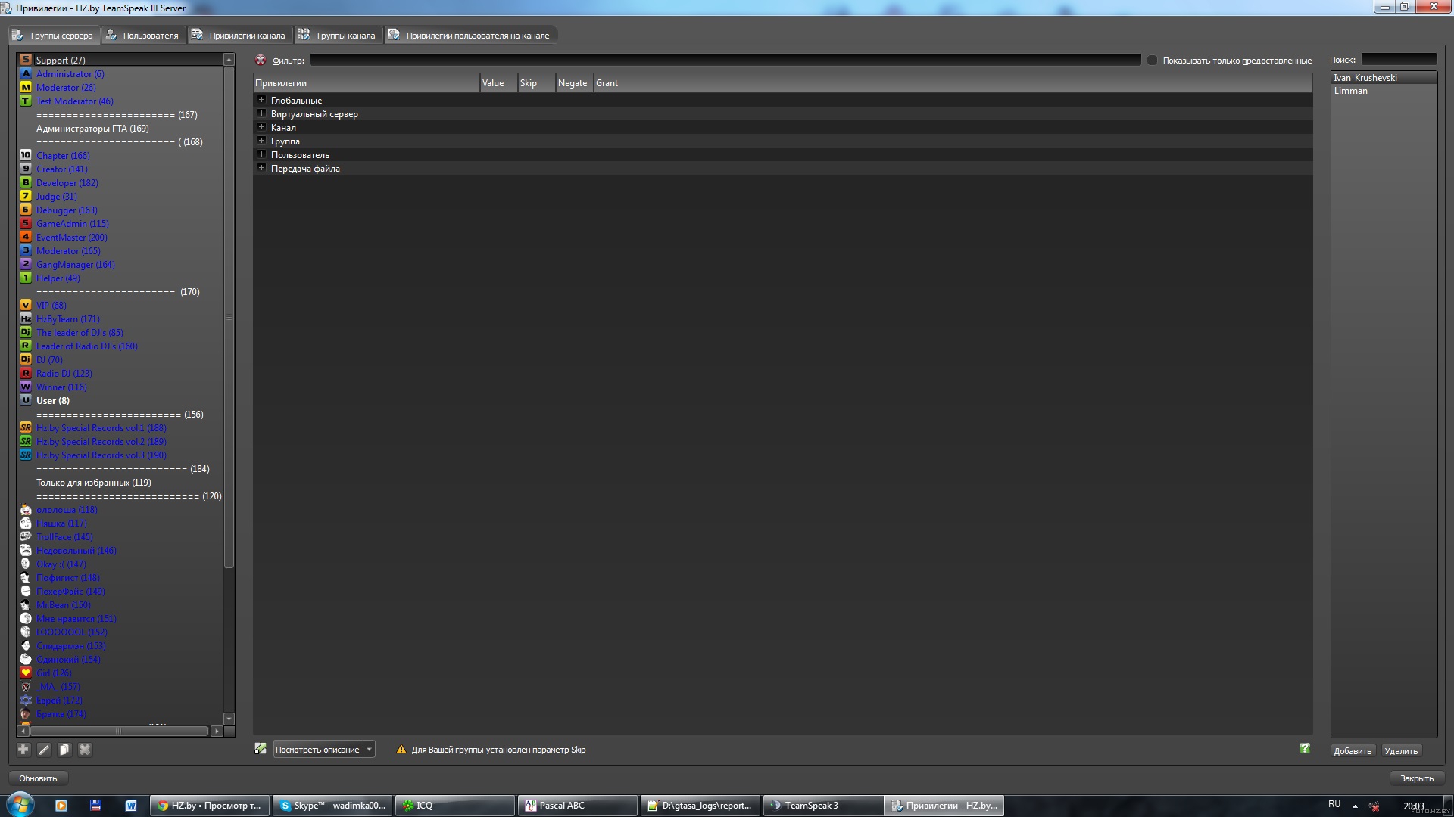
Task: Select GameAdmin (115) group
Action: (x=73, y=223)
